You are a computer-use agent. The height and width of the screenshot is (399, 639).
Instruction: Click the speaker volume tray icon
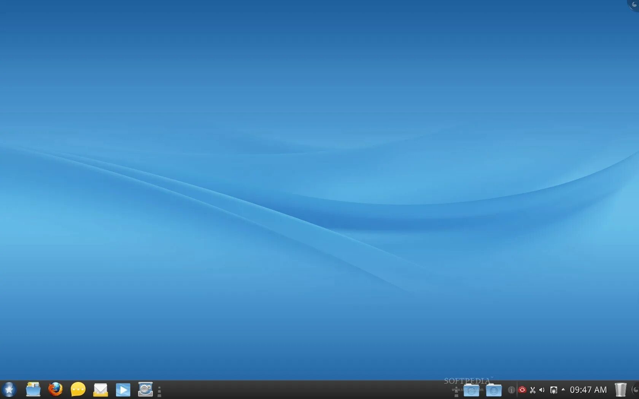[x=542, y=390]
